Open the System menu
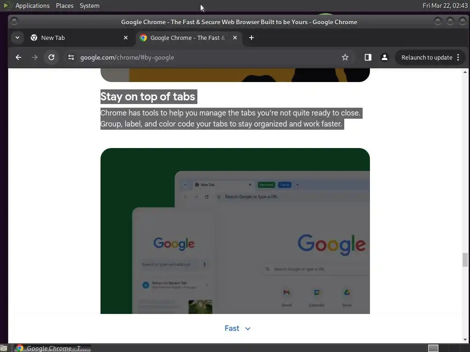 pos(90,5)
